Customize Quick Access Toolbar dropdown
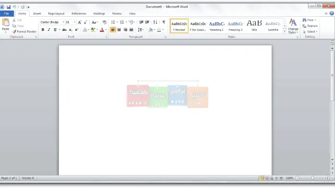Screen dimensions: 335x188 pos(28,7)
